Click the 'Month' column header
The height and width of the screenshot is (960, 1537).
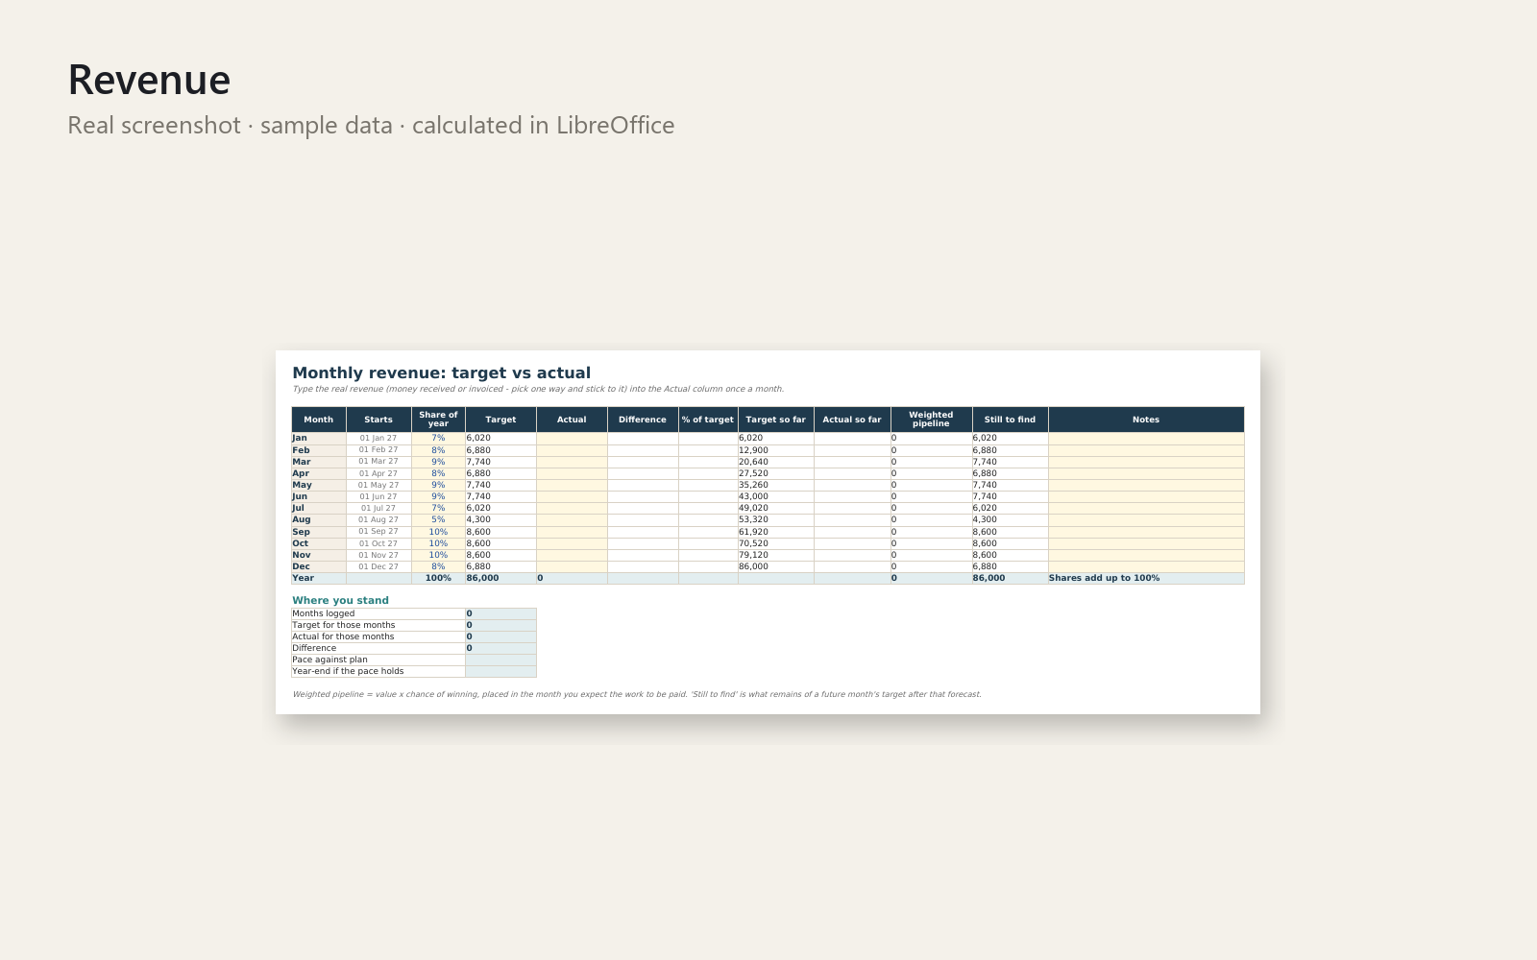pyautogui.click(x=319, y=420)
